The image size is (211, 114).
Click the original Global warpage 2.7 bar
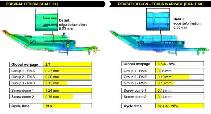(67, 64)
